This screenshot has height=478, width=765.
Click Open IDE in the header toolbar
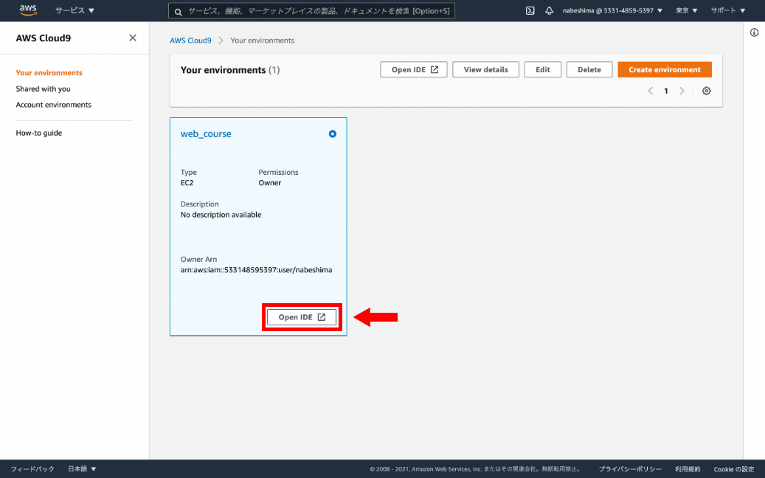point(414,70)
